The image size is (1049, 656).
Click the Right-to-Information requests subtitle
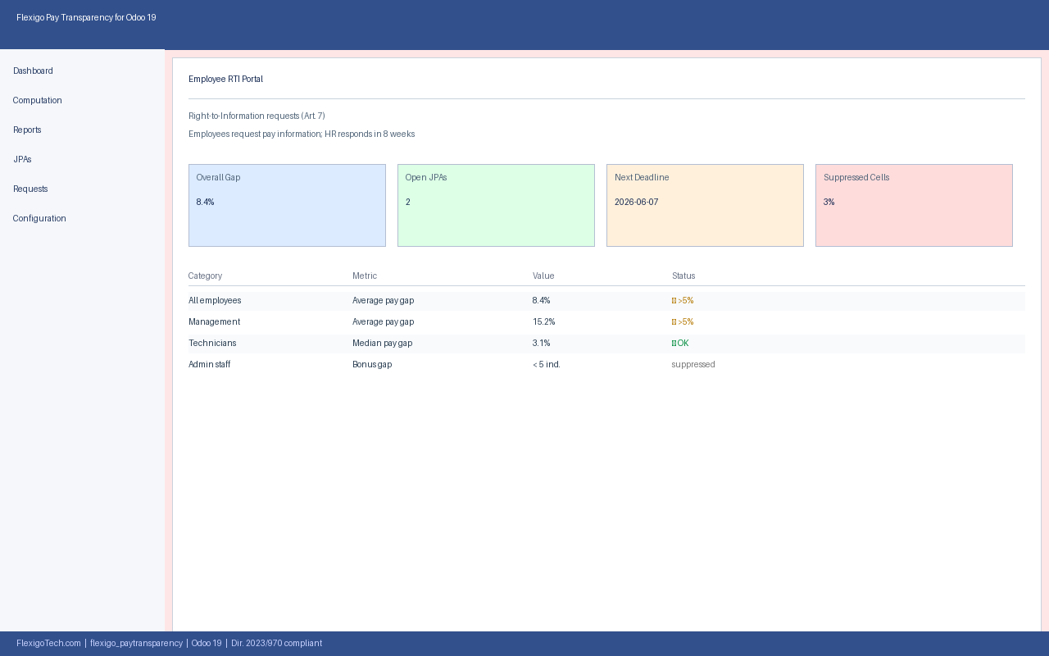pos(257,116)
